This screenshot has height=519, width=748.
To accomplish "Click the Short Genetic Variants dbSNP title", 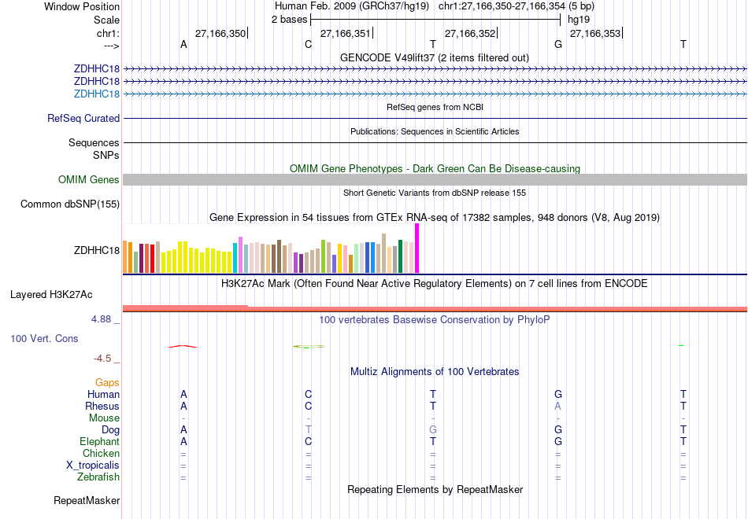I will pos(435,193).
